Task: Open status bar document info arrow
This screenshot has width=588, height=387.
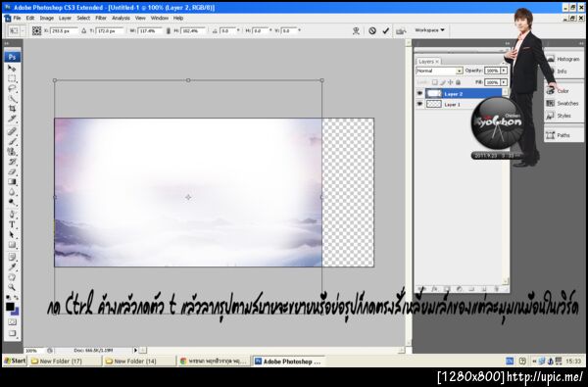Action: click(135, 350)
